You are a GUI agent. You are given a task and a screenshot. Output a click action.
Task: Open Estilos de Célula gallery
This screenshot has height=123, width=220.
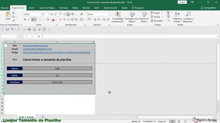tap(144, 17)
